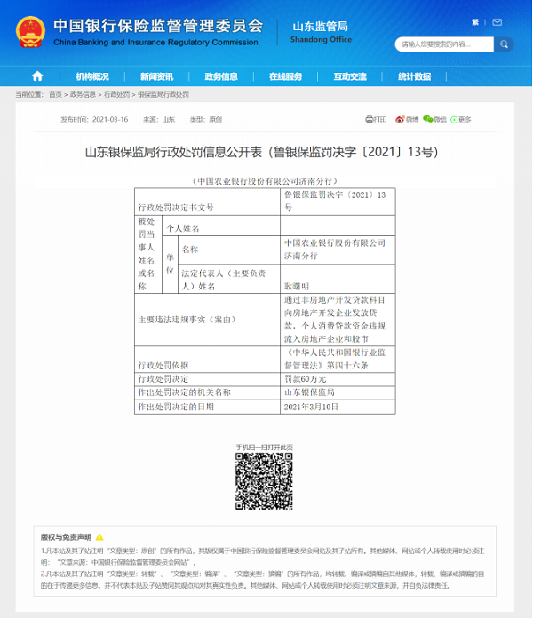Open 政务信息 menu
The height and width of the screenshot is (618, 533).
(221, 76)
